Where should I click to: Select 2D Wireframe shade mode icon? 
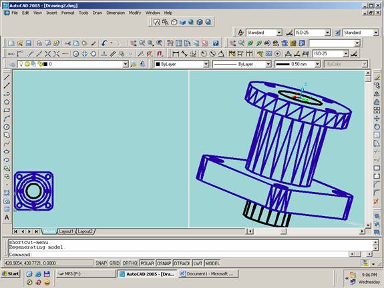pos(156,22)
